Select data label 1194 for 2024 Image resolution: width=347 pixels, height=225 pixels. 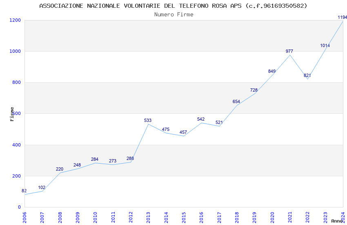point(343,17)
